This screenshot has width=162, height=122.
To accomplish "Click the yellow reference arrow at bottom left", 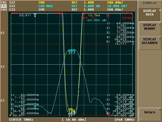I will click(10, 115).
